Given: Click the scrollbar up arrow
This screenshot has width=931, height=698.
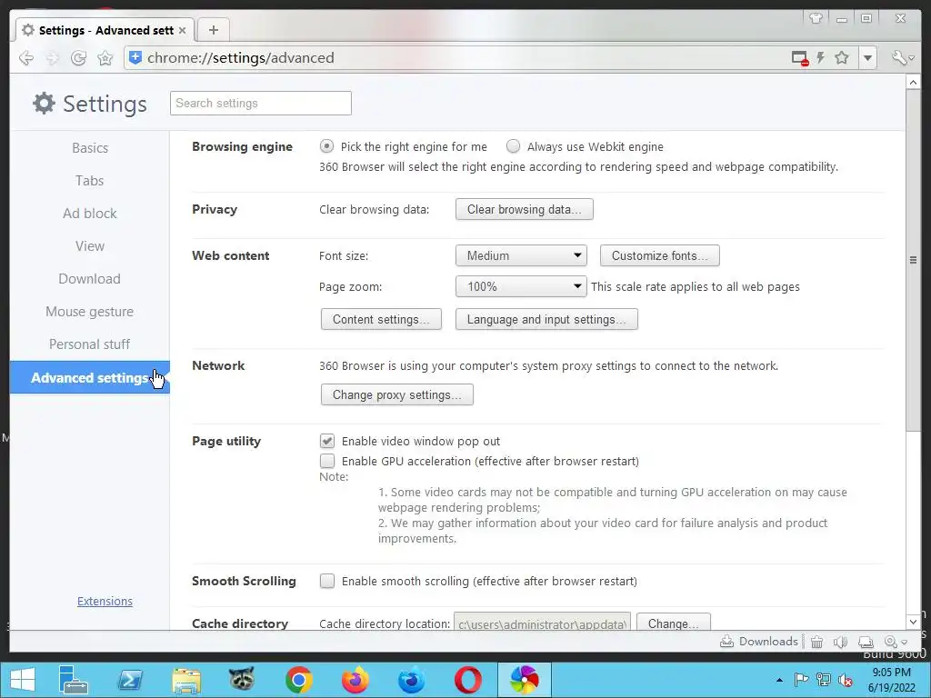Looking at the screenshot, I should click(913, 82).
